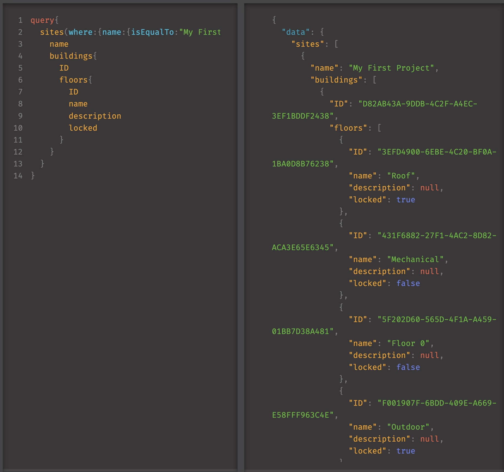Click floor ID "431F6882-27F1-4AC2-8D82-
Image resolution: width=504 pixels, height=472 pixels.
pyautogui.click(x=437, y=235)
